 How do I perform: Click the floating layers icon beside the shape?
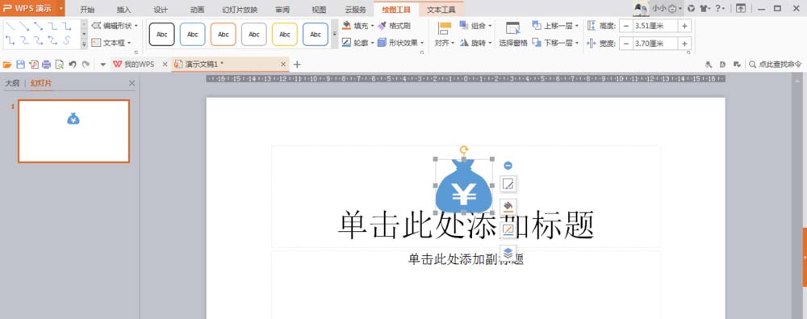coord(508,253)
